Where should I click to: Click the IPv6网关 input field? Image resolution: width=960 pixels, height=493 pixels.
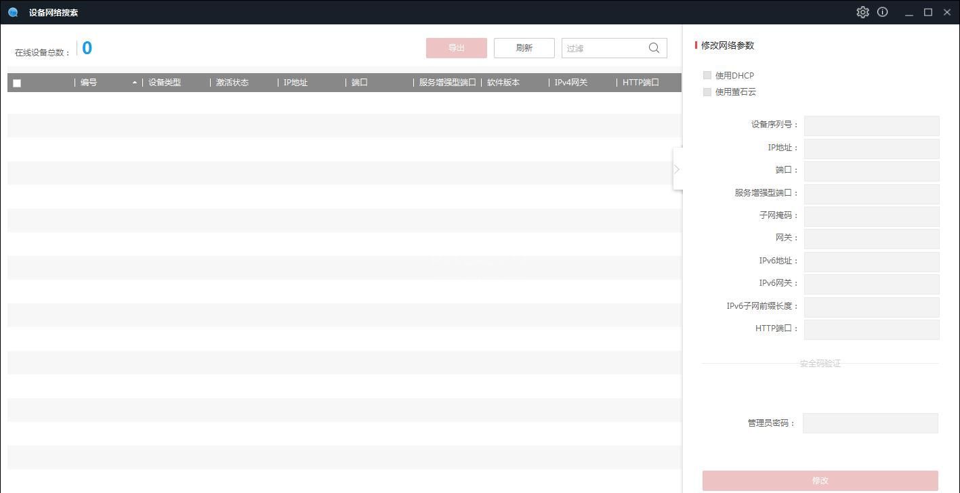point(871,284)
